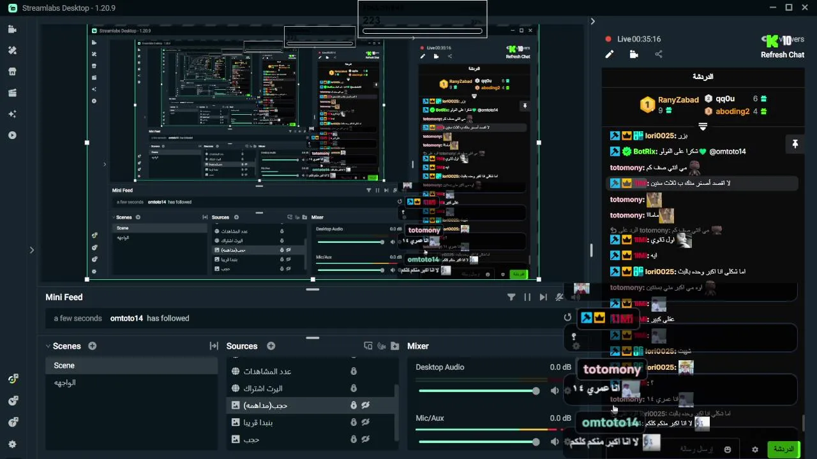Expand left side panel chevron beside preview
The height and width of the screenshot is (459, 817).
click(31, 250)
